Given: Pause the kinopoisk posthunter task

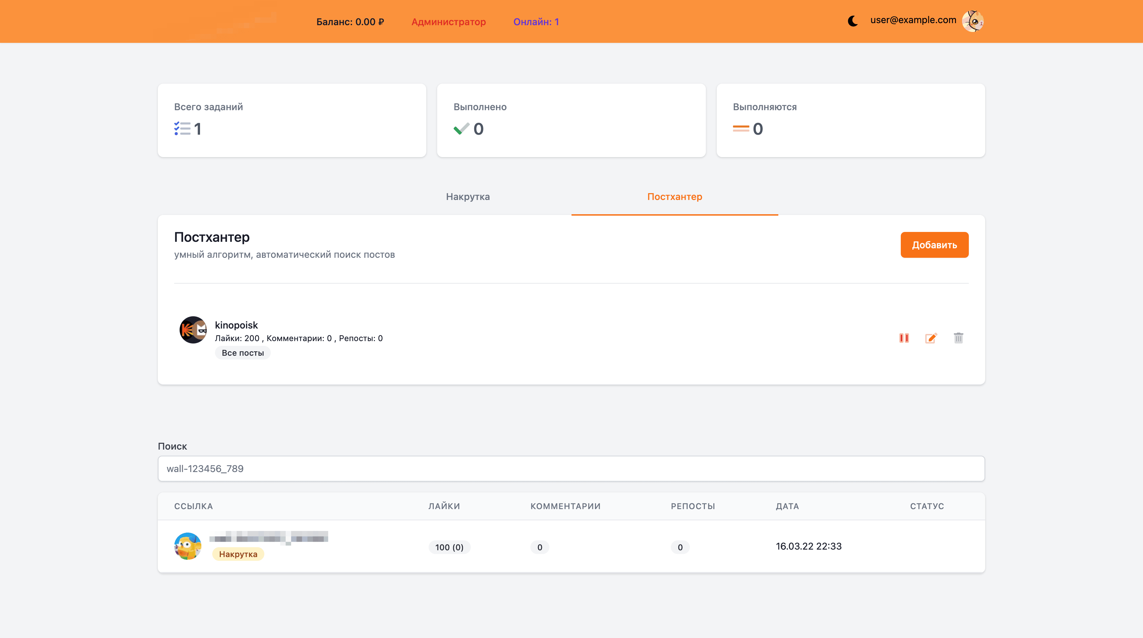Looking at the screenshot, I should click(904, 338).
